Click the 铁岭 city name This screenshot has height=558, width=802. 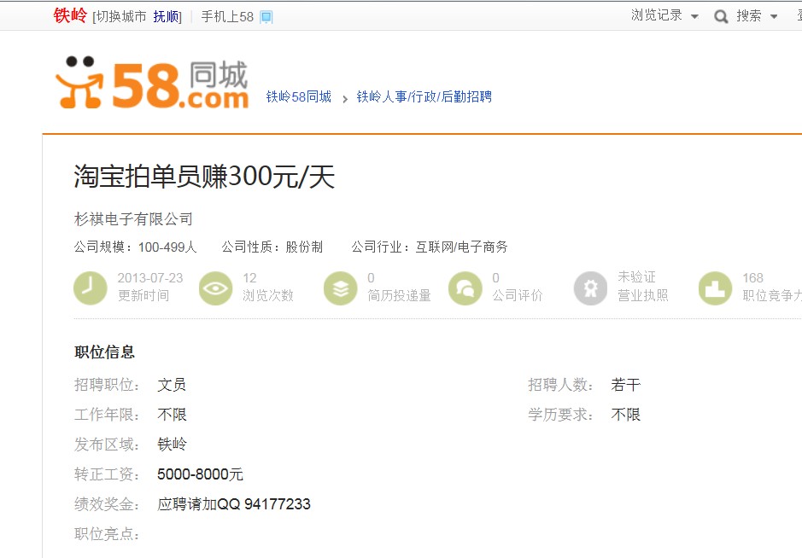click(70, 15)
